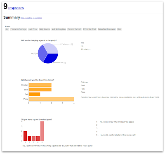Image resolution: width=165 pixels, height=154 pixels.
Task: Choose the 'Willy Wonka' name tag
Action: click(x=45, y=29)
